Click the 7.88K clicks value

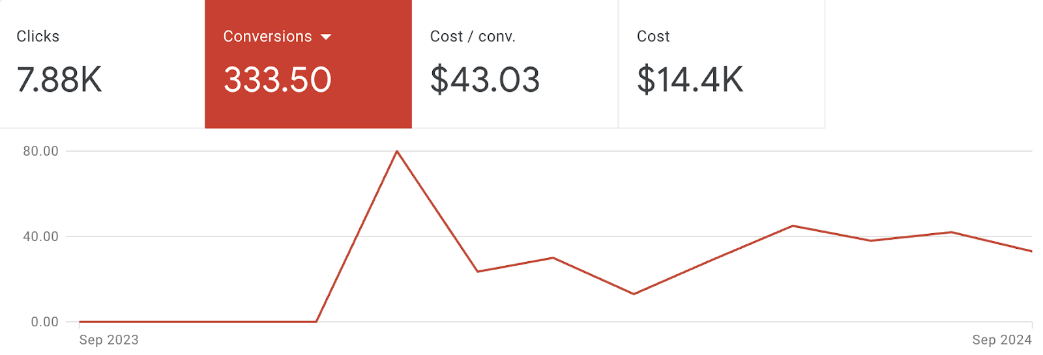click(59, 79)
